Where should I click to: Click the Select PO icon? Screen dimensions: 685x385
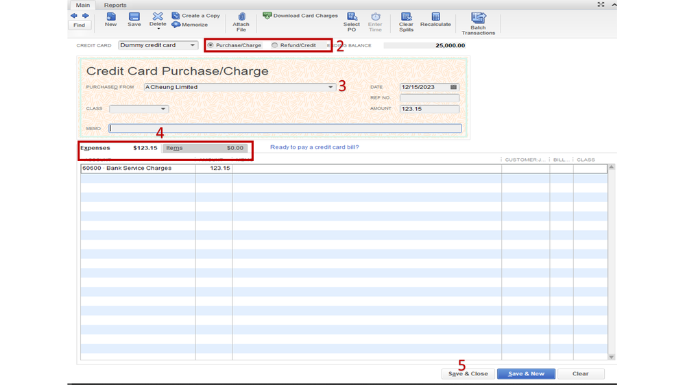pyautogui.click(x=352, y=17)
